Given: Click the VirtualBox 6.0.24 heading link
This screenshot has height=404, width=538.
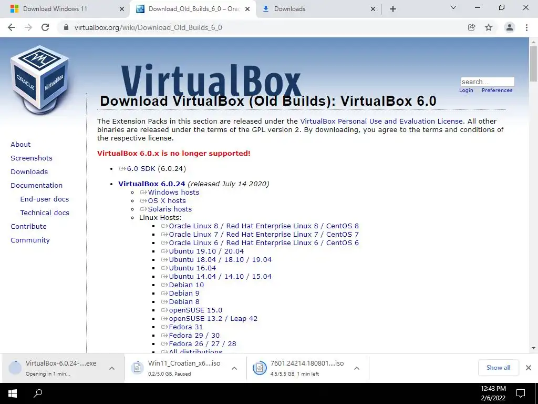Looking at the screenshot, I should (152, 184).
